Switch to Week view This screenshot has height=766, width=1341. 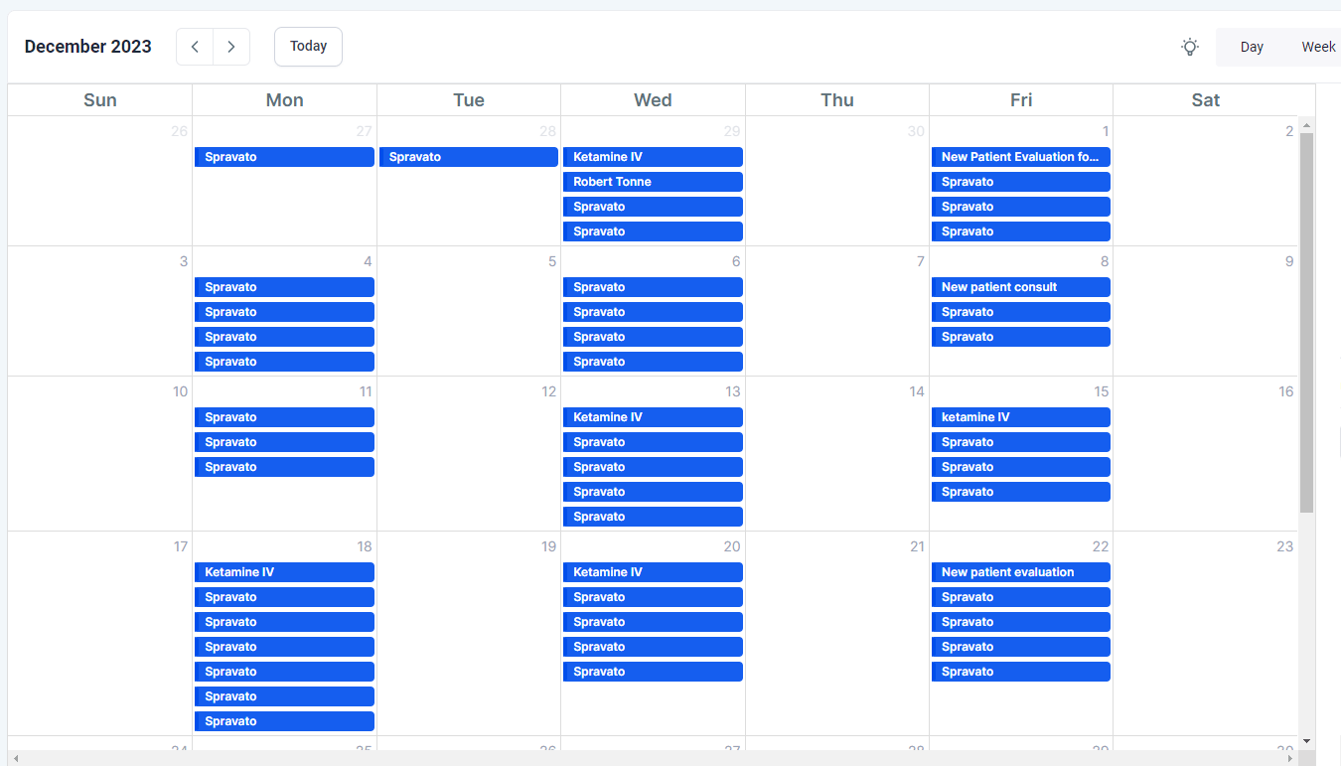1318,47
